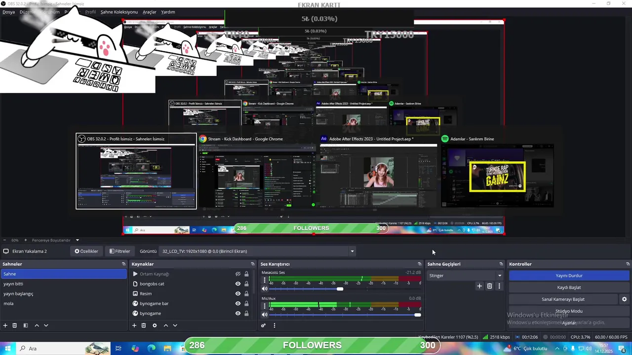Viewport: 632px width, 355px height.
Task: Hide the Resim source
Action: click(x=238, y=294)
